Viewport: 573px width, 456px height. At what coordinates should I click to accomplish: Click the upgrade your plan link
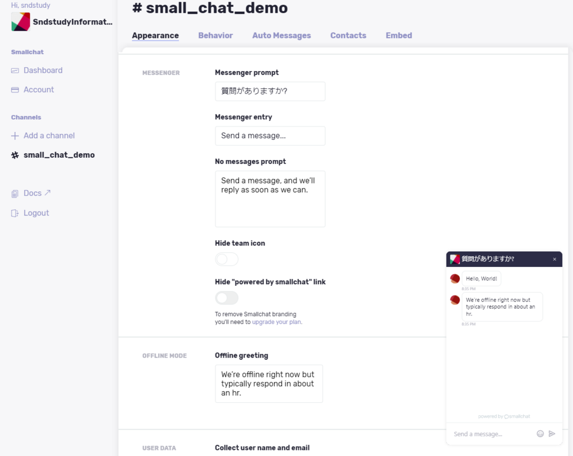pos(276,322)
